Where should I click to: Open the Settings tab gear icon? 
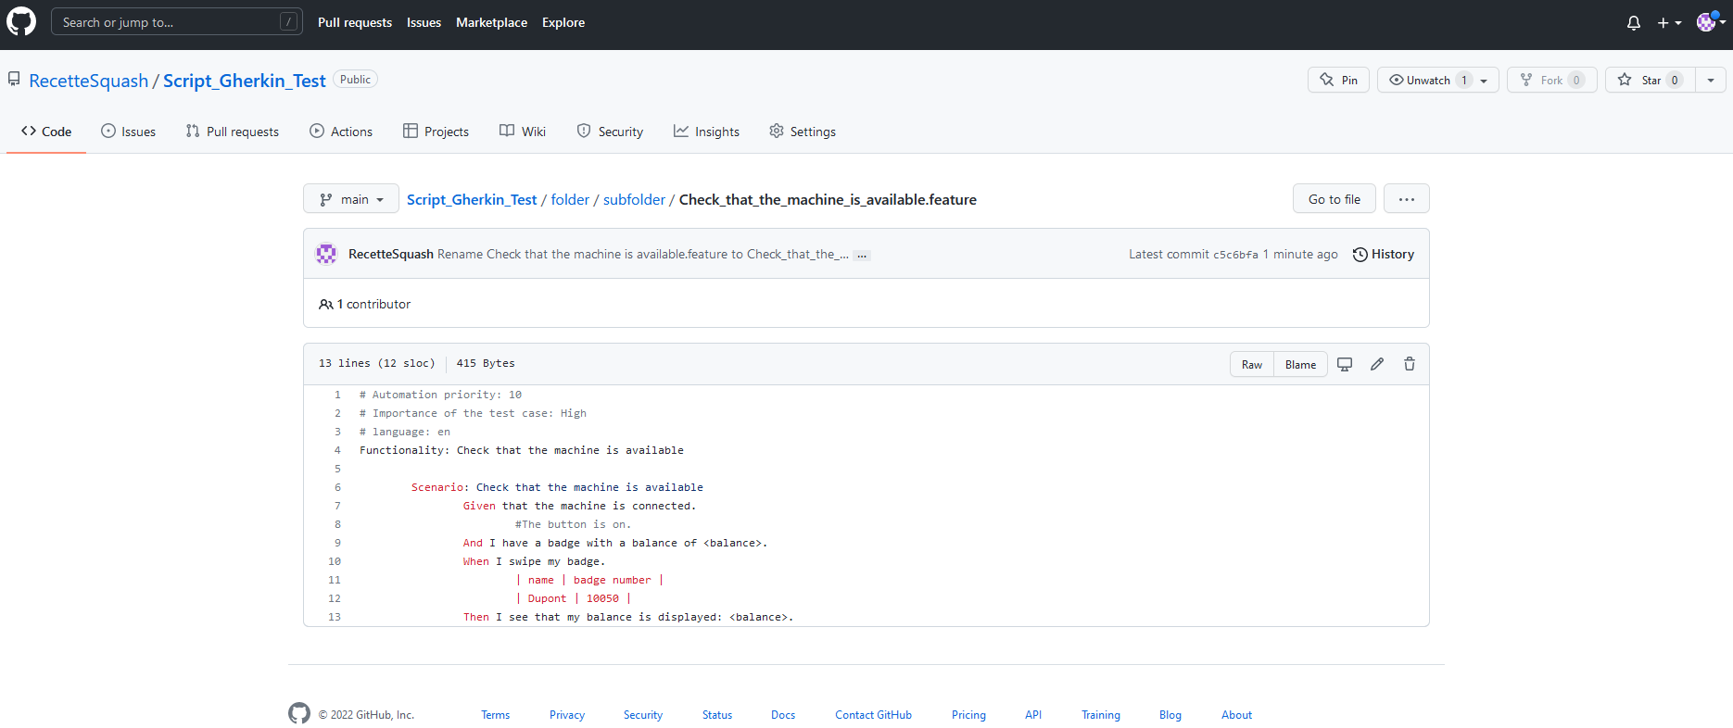pos(777,132)
